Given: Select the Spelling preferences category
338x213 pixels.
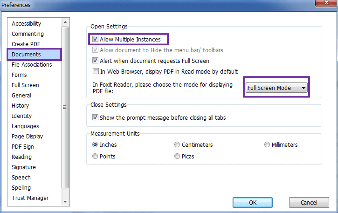Looking at the screenshot, I should coord(21,188).
